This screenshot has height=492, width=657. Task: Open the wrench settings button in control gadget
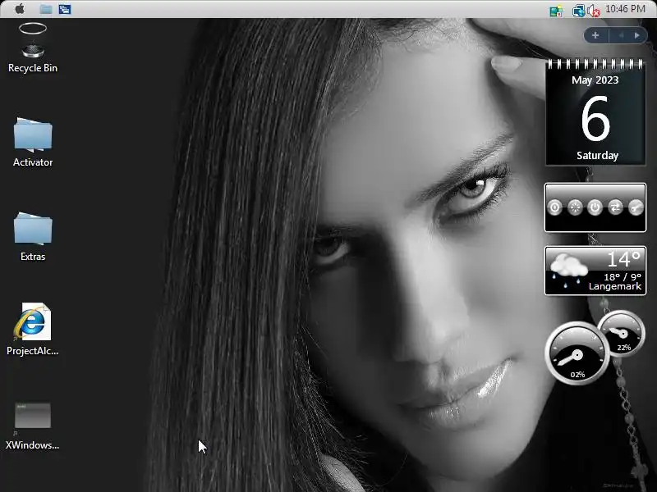(636, 207)
